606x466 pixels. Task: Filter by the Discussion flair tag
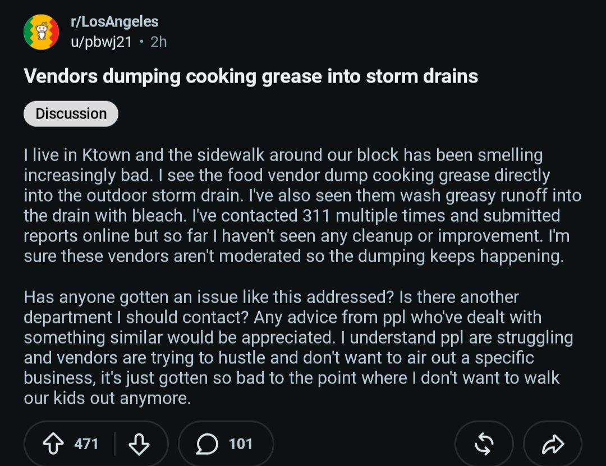click(x=71, y=114)
